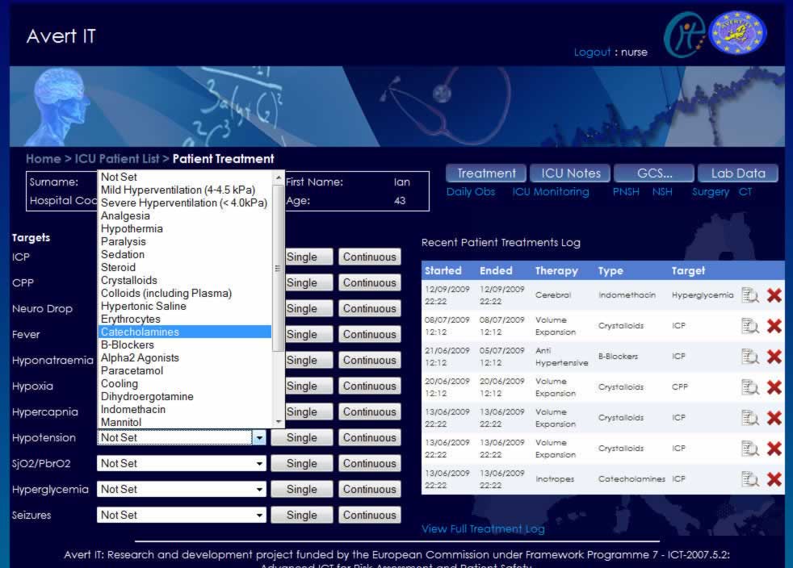Click Continuous for the CPP target
The height and width of the screenshot is (568, 793).
[x=370, y=282]
